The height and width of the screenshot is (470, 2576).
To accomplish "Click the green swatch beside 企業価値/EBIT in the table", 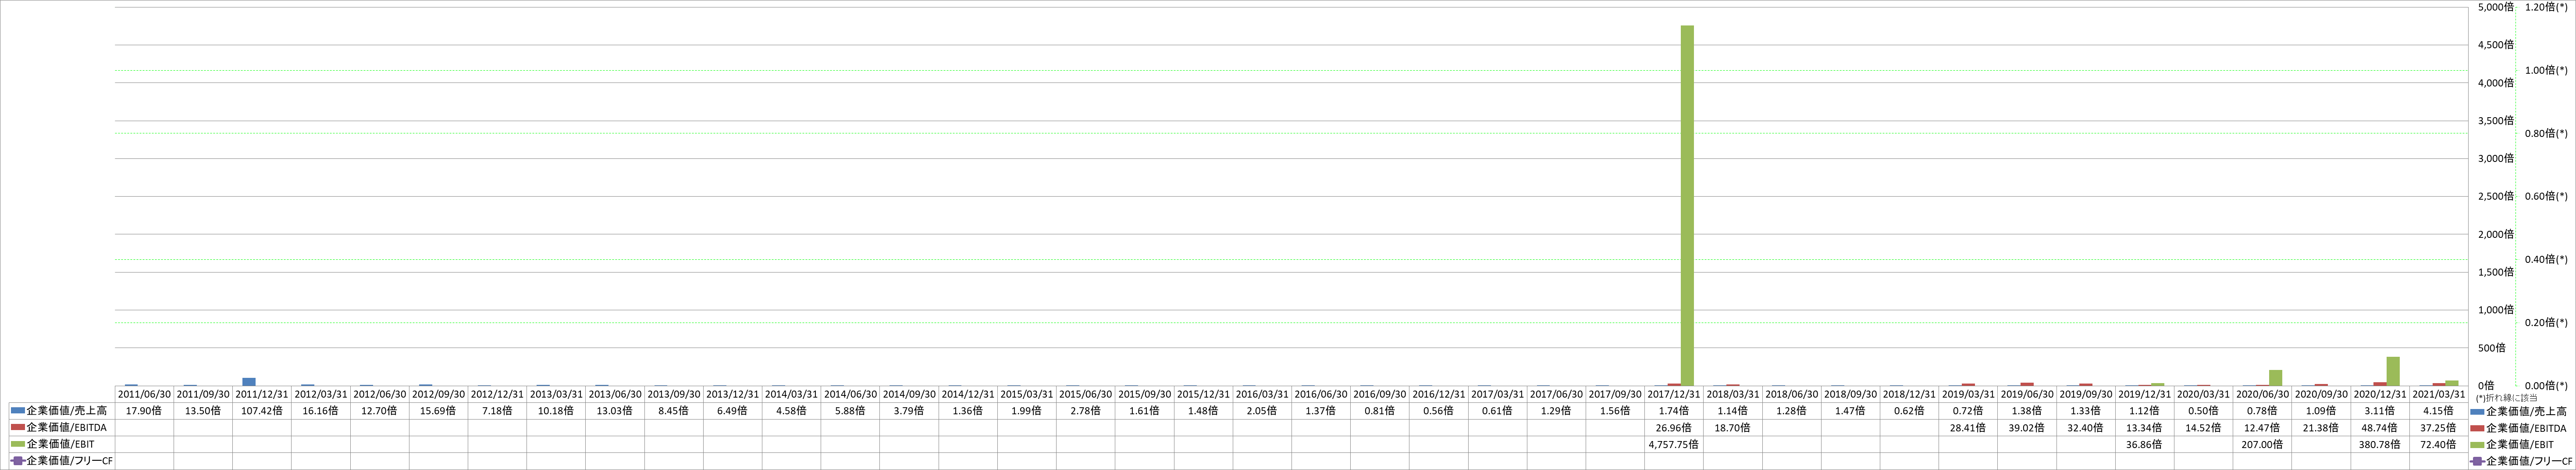I will tap(17, 444).
